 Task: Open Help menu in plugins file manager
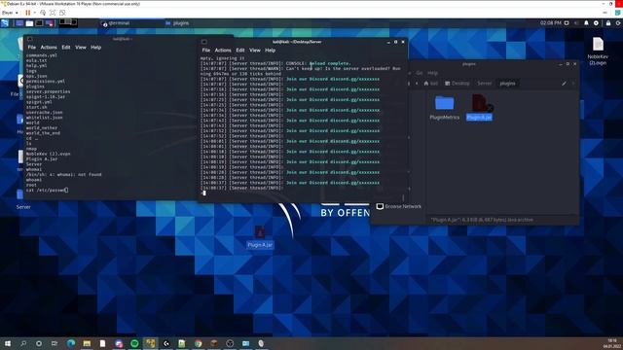tap(432, 73)
